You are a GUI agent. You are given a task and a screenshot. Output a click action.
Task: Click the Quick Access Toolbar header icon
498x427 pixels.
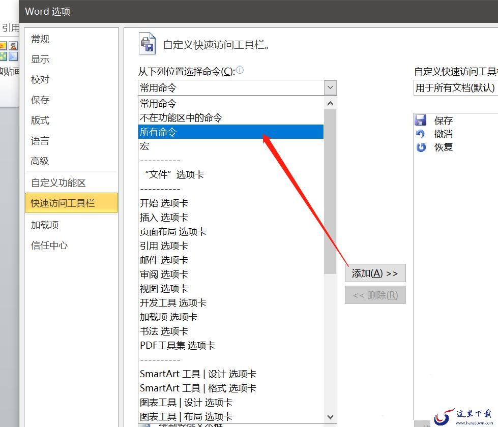coord(148,44)
